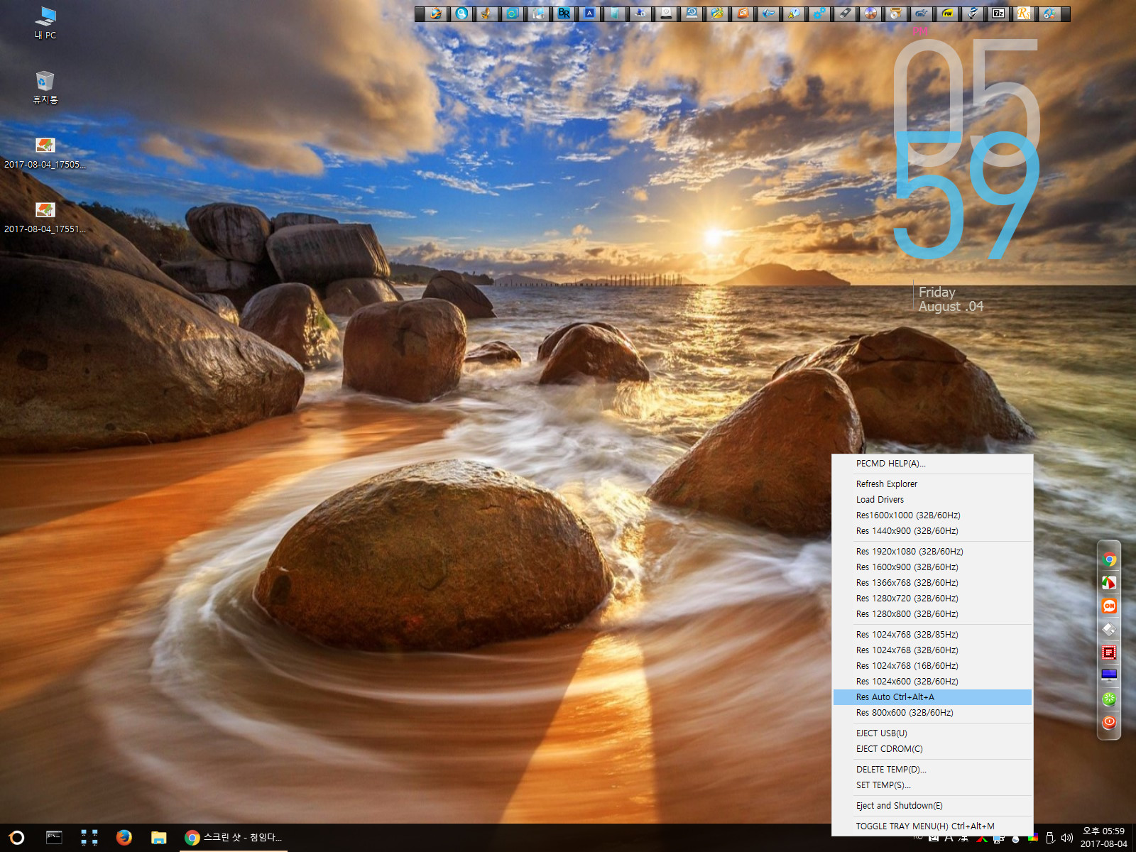This screenshot has width=1136, height=852.
Task: Click the first icon in top launcher bar
Action: (436, 13)
